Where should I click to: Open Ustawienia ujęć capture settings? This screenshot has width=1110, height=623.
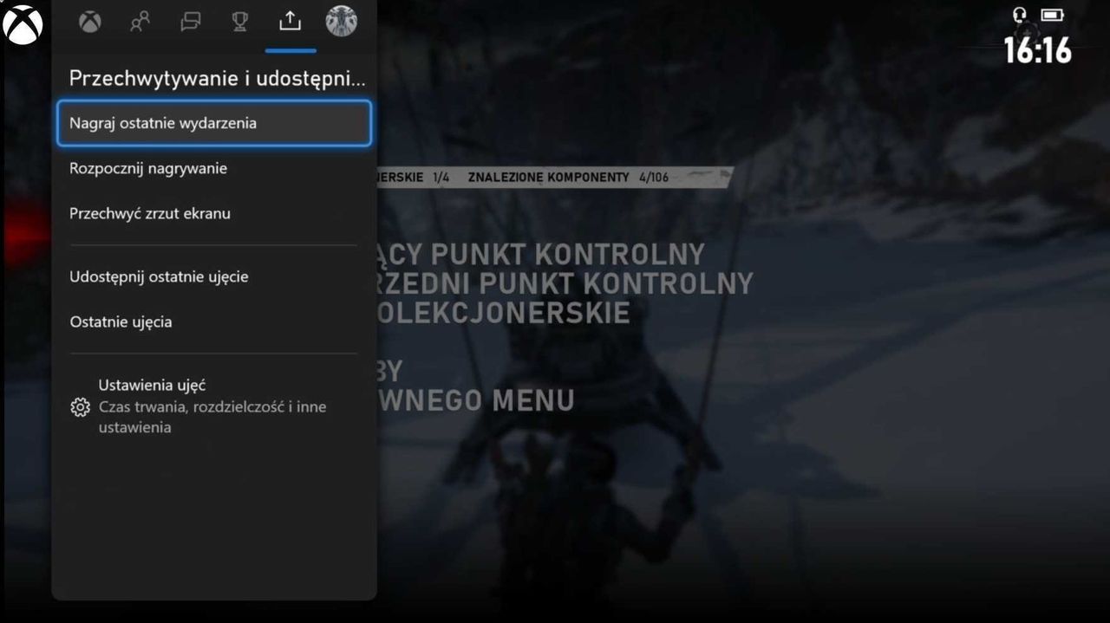(214, 406)
